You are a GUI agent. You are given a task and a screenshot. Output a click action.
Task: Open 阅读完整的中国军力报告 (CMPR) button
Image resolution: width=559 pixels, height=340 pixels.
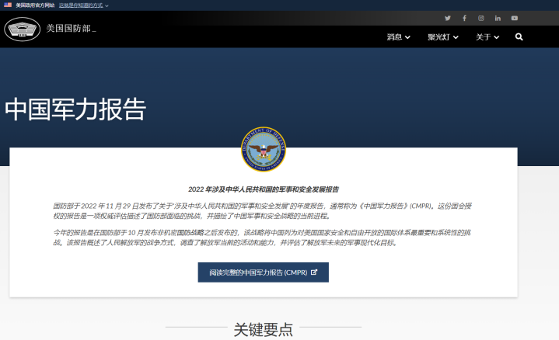point(264,272)
